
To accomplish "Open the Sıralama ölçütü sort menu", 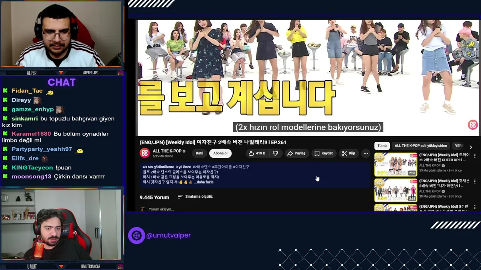I will point(195,196).
